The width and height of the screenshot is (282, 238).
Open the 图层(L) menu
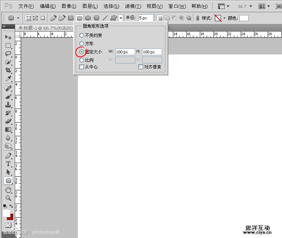click(90, 6)
